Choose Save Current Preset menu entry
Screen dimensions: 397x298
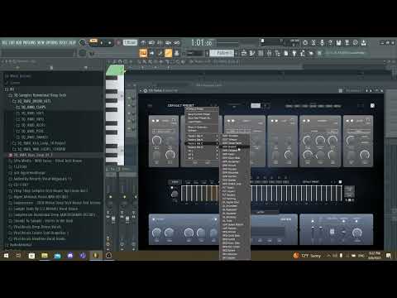198,114
